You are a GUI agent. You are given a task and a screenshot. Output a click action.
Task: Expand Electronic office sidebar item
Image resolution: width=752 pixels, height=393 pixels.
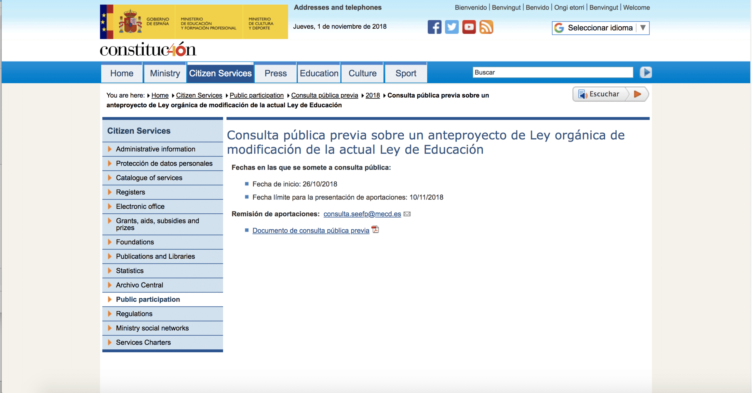[162, 207]
